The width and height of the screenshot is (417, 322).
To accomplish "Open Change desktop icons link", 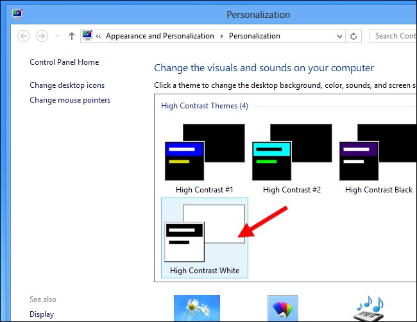I will click(x=67, y=85).
